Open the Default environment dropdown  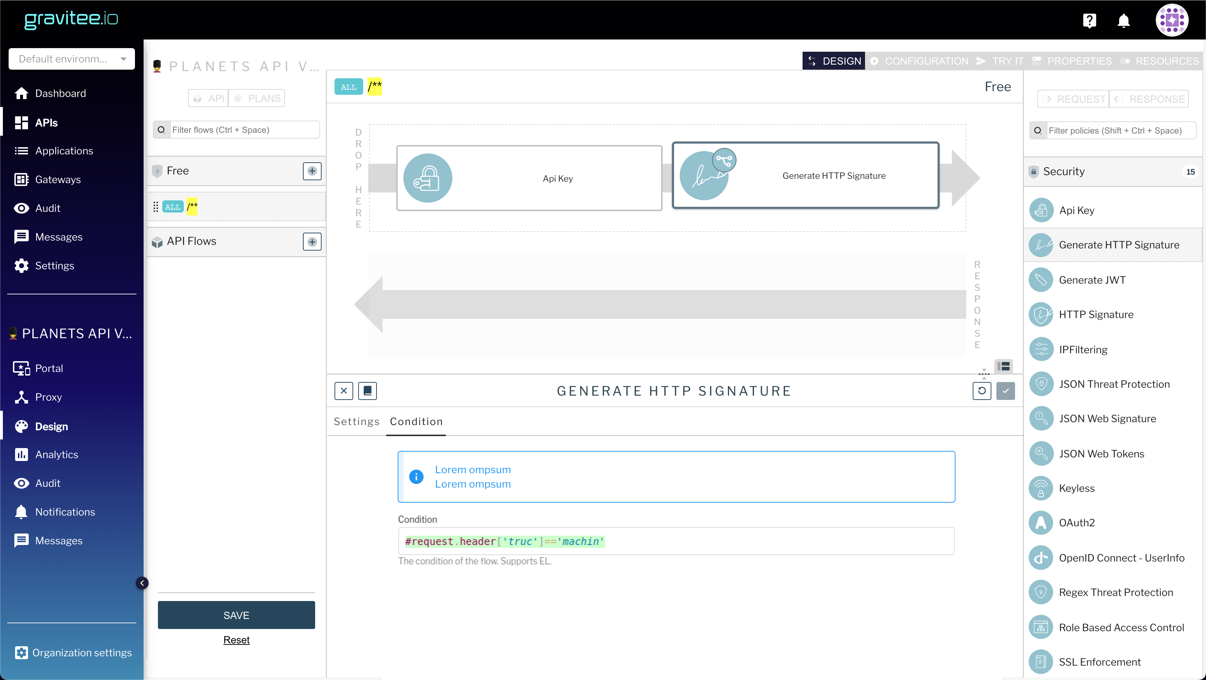click(71, 59)
